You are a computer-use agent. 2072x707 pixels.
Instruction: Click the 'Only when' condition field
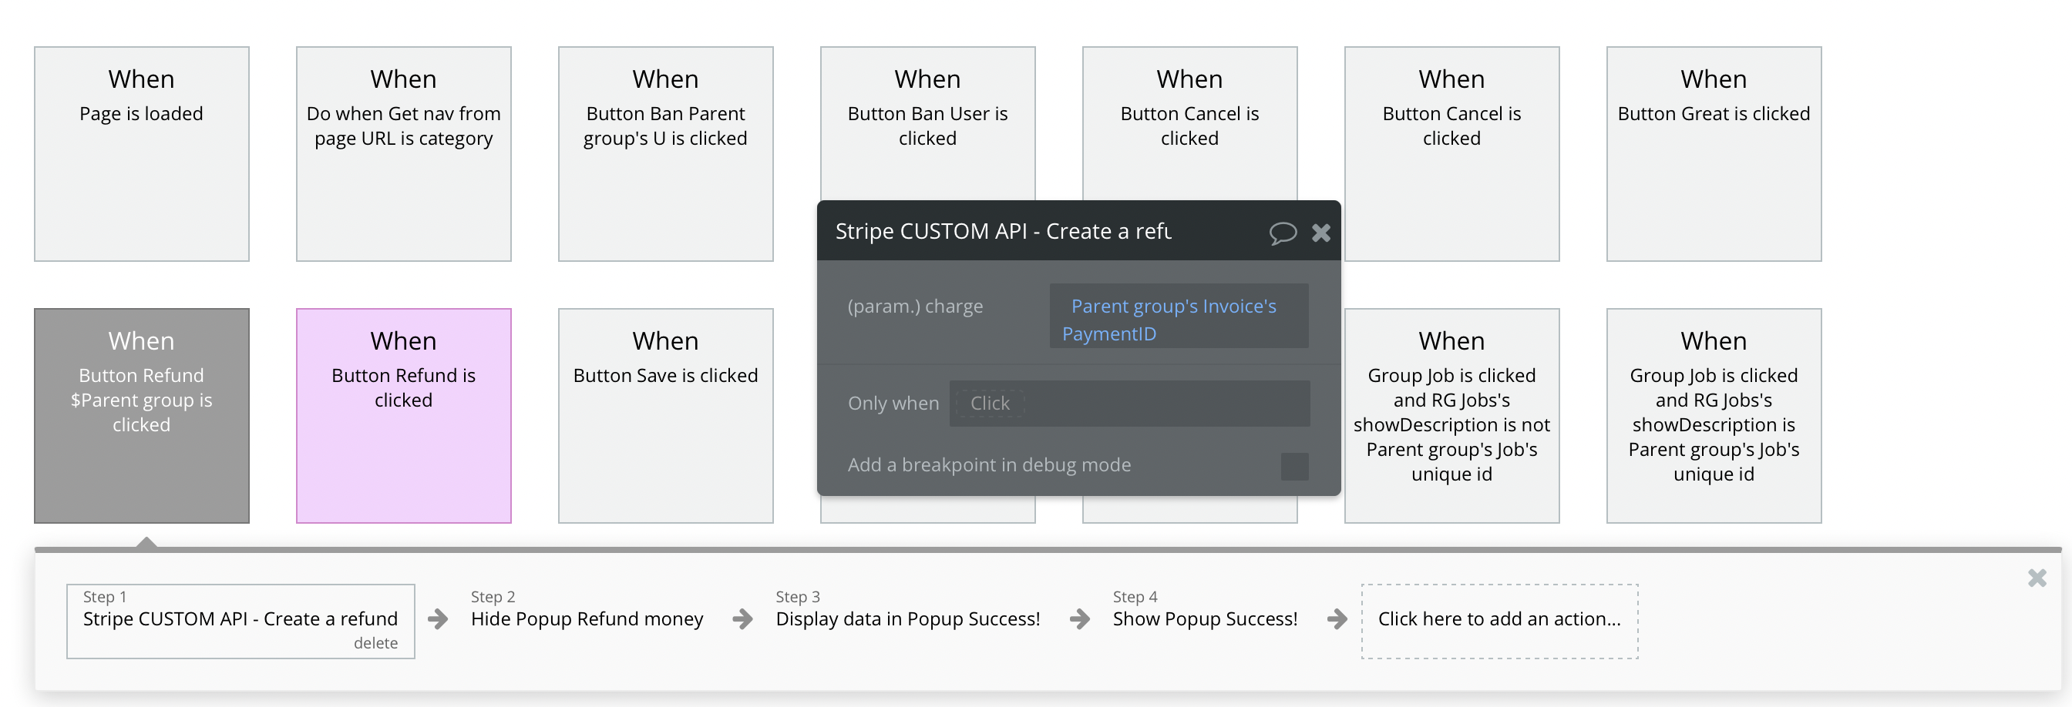point(1128,404)
